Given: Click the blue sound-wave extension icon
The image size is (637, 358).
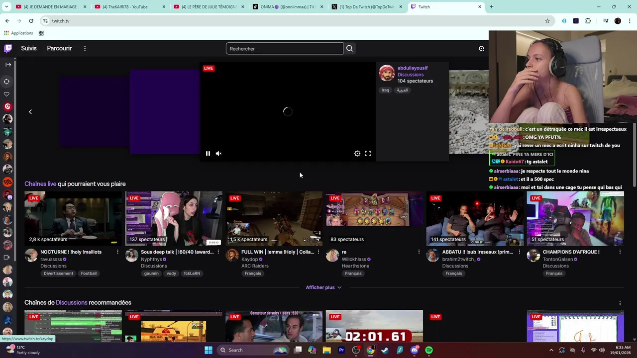Looking at the screenshot, I should (564, 21).
